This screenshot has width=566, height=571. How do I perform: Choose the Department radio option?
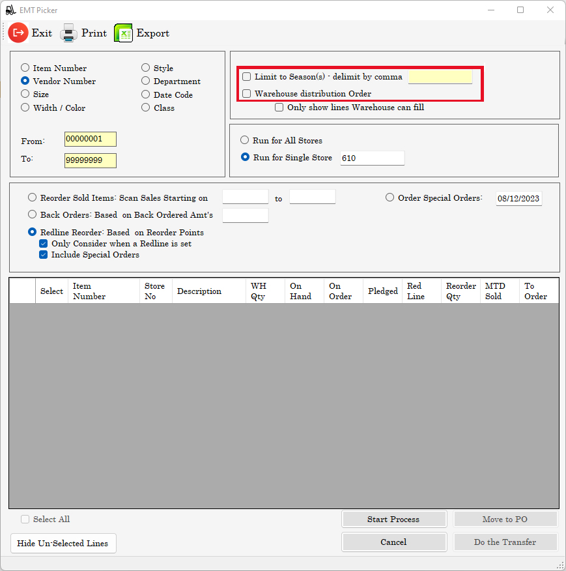pos(146,81)
